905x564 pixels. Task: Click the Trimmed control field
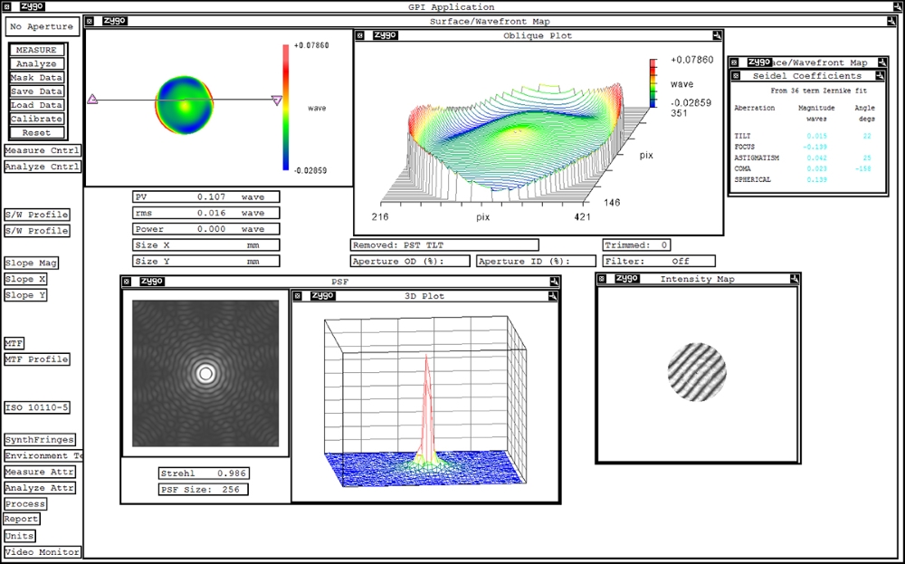pyautogui.click(x=636, y=245)
